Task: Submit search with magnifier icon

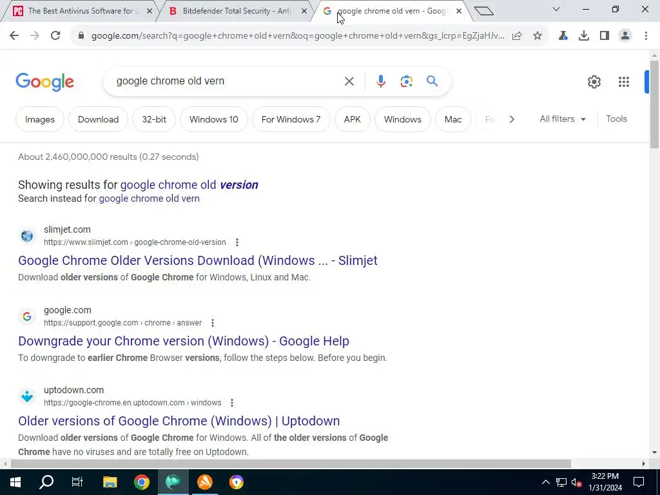Action: [x=432, y=81]
